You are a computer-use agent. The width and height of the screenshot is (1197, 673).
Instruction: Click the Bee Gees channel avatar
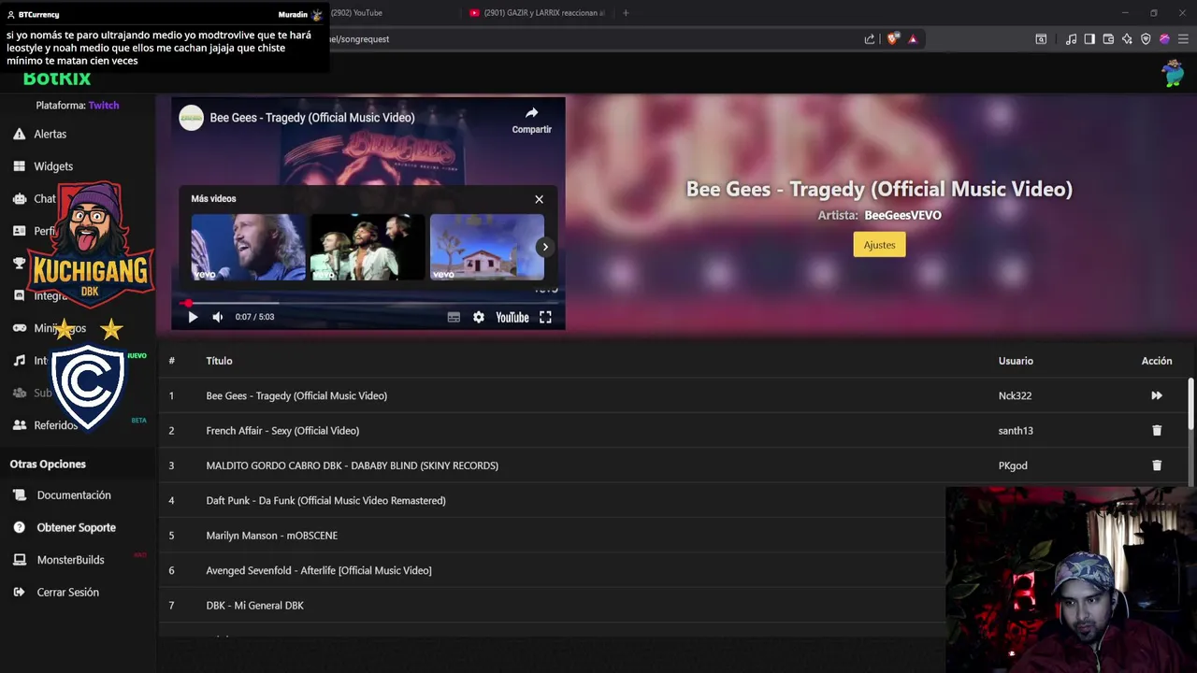pyautogui.click(x=191, y=118)
